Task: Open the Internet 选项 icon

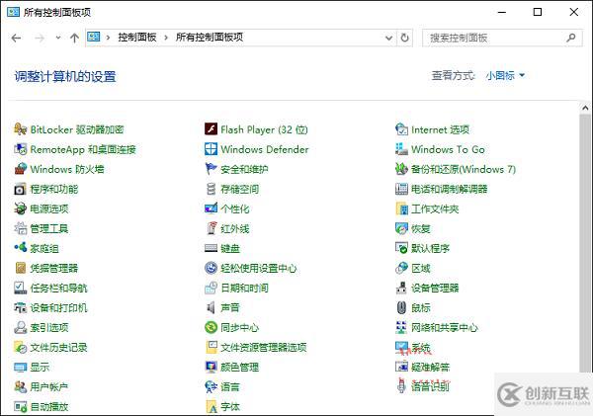Action: click(x=401, y=129)
